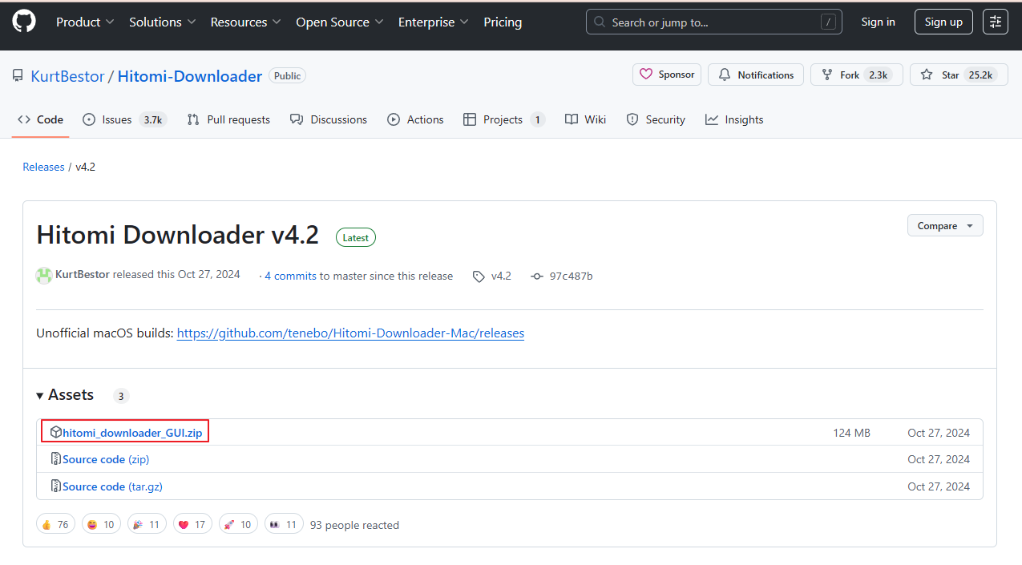1022x565 pixels.
Task: Click the 93 people reacted text
Action: coord(354,525)
